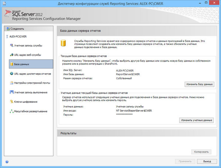
Task: Click the server mode value Собственный
Action: click(x=124, y=78)
